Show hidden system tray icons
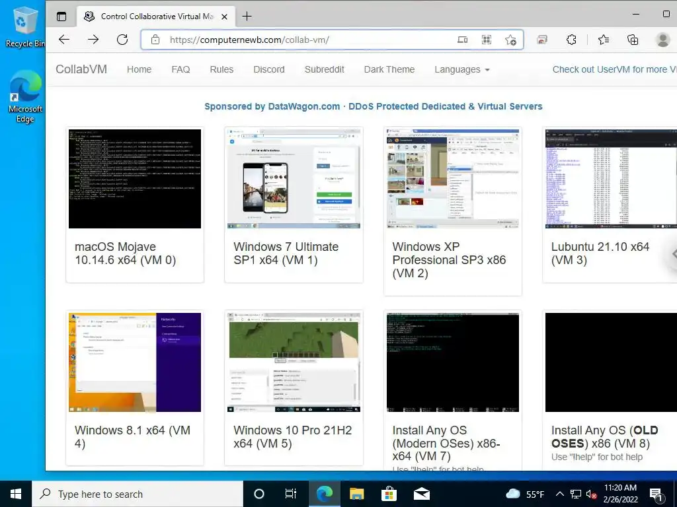The image size is (677, 507). coord(559,494)
